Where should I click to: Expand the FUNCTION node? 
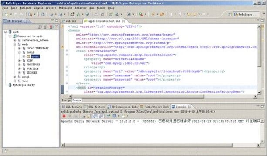(19, 68)
